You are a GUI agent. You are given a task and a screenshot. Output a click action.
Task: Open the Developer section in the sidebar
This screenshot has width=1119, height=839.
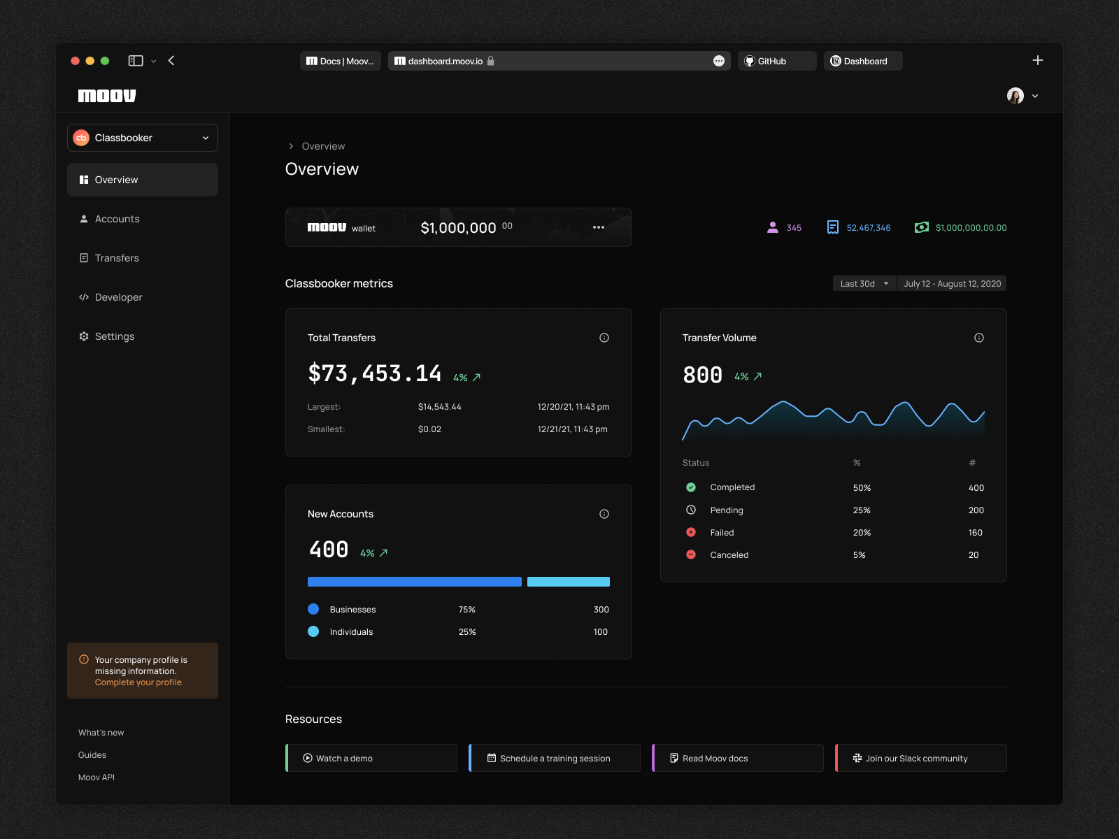coord(117,297)
